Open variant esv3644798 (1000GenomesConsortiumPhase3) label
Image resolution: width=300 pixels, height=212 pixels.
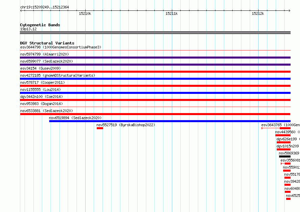(61, 47)
